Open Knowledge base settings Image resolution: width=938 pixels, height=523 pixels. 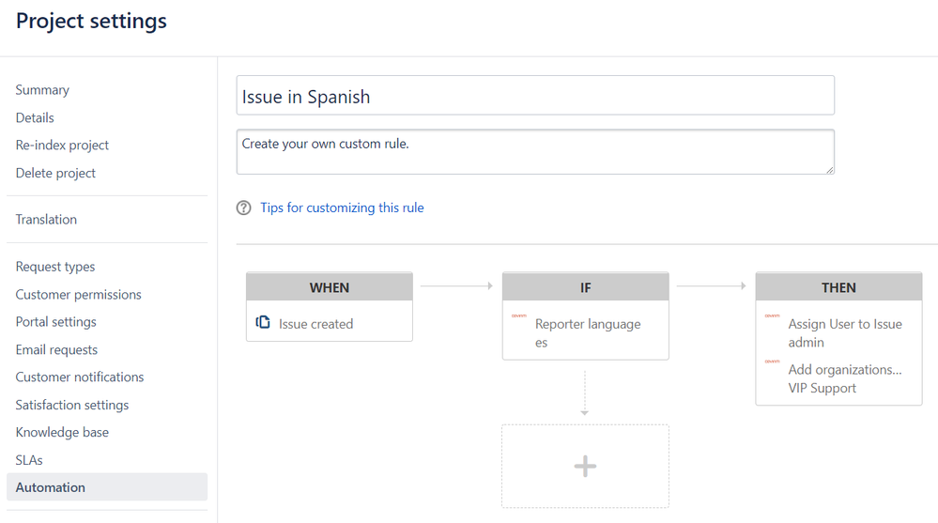[x=62, y=432]
